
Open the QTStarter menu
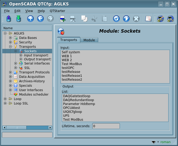[57, 11]
